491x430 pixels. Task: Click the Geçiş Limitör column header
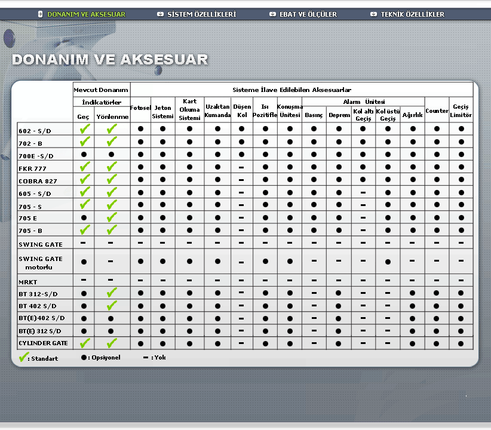(461, 111)
